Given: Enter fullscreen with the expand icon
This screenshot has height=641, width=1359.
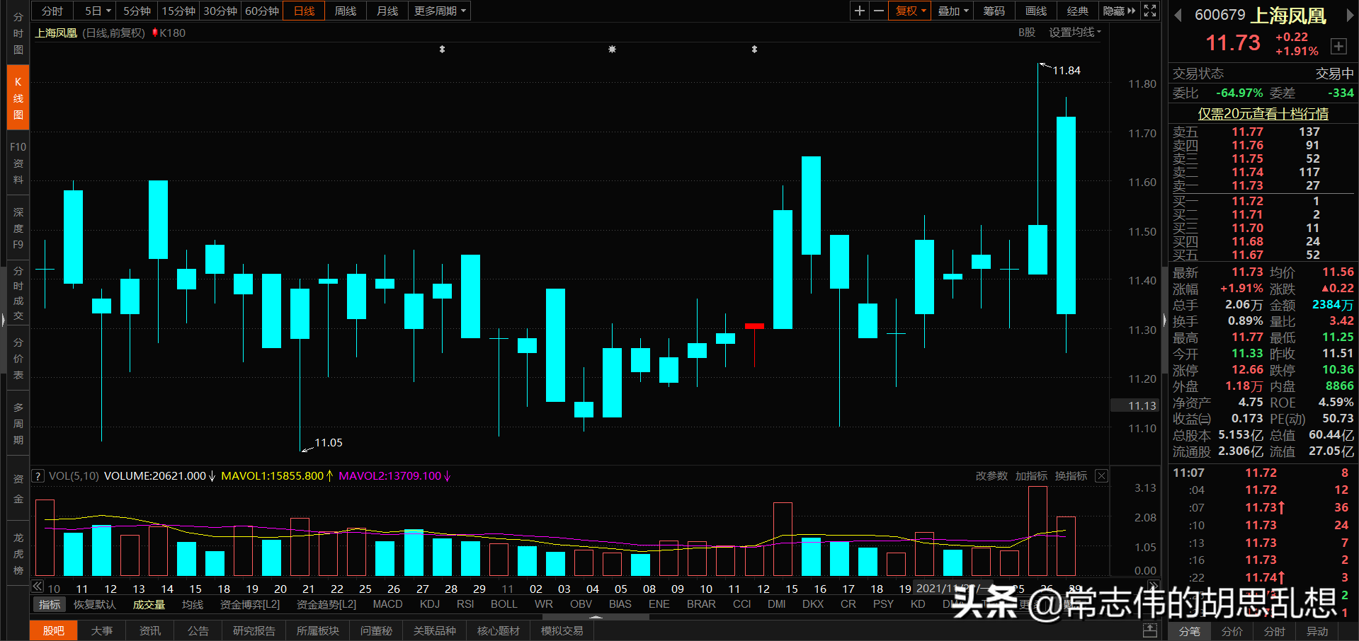Looking at the screenshot, I should point(1149,11).
